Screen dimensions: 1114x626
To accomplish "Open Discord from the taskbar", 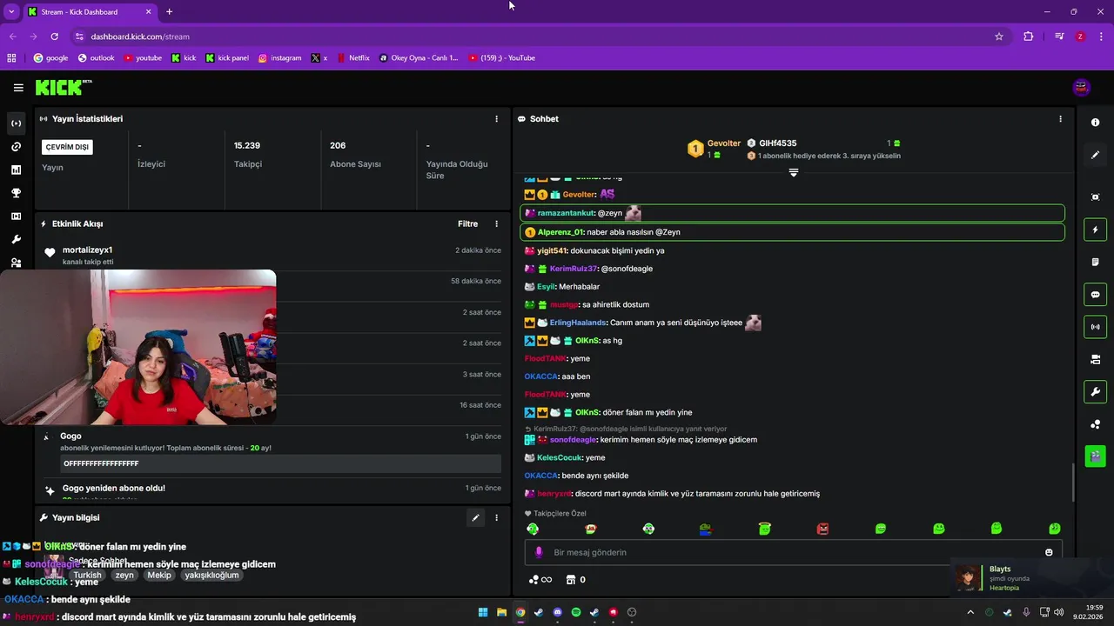I will point(558,612).
